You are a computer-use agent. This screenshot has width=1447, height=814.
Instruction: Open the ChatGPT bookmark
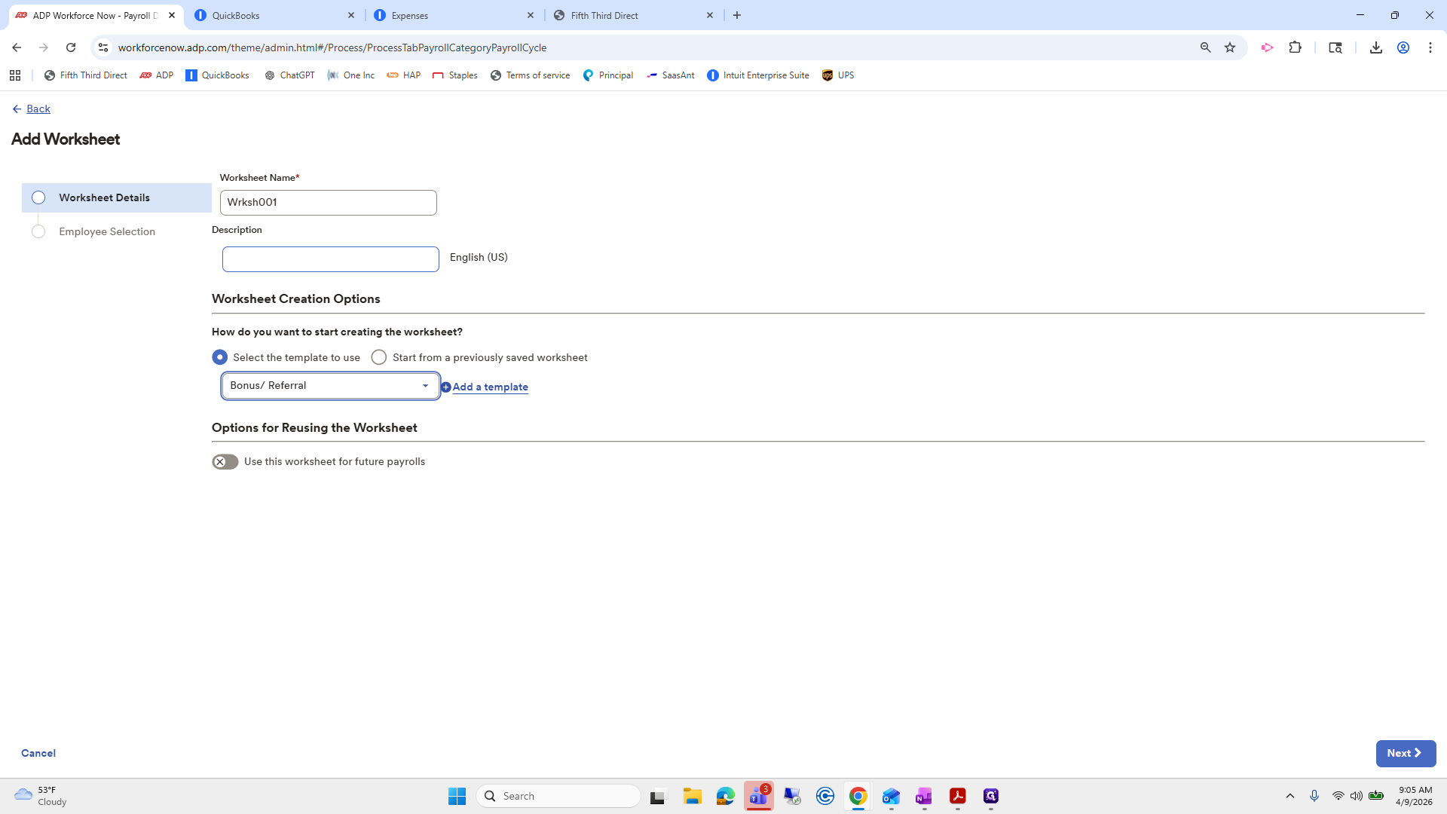[x=289, y=75]
